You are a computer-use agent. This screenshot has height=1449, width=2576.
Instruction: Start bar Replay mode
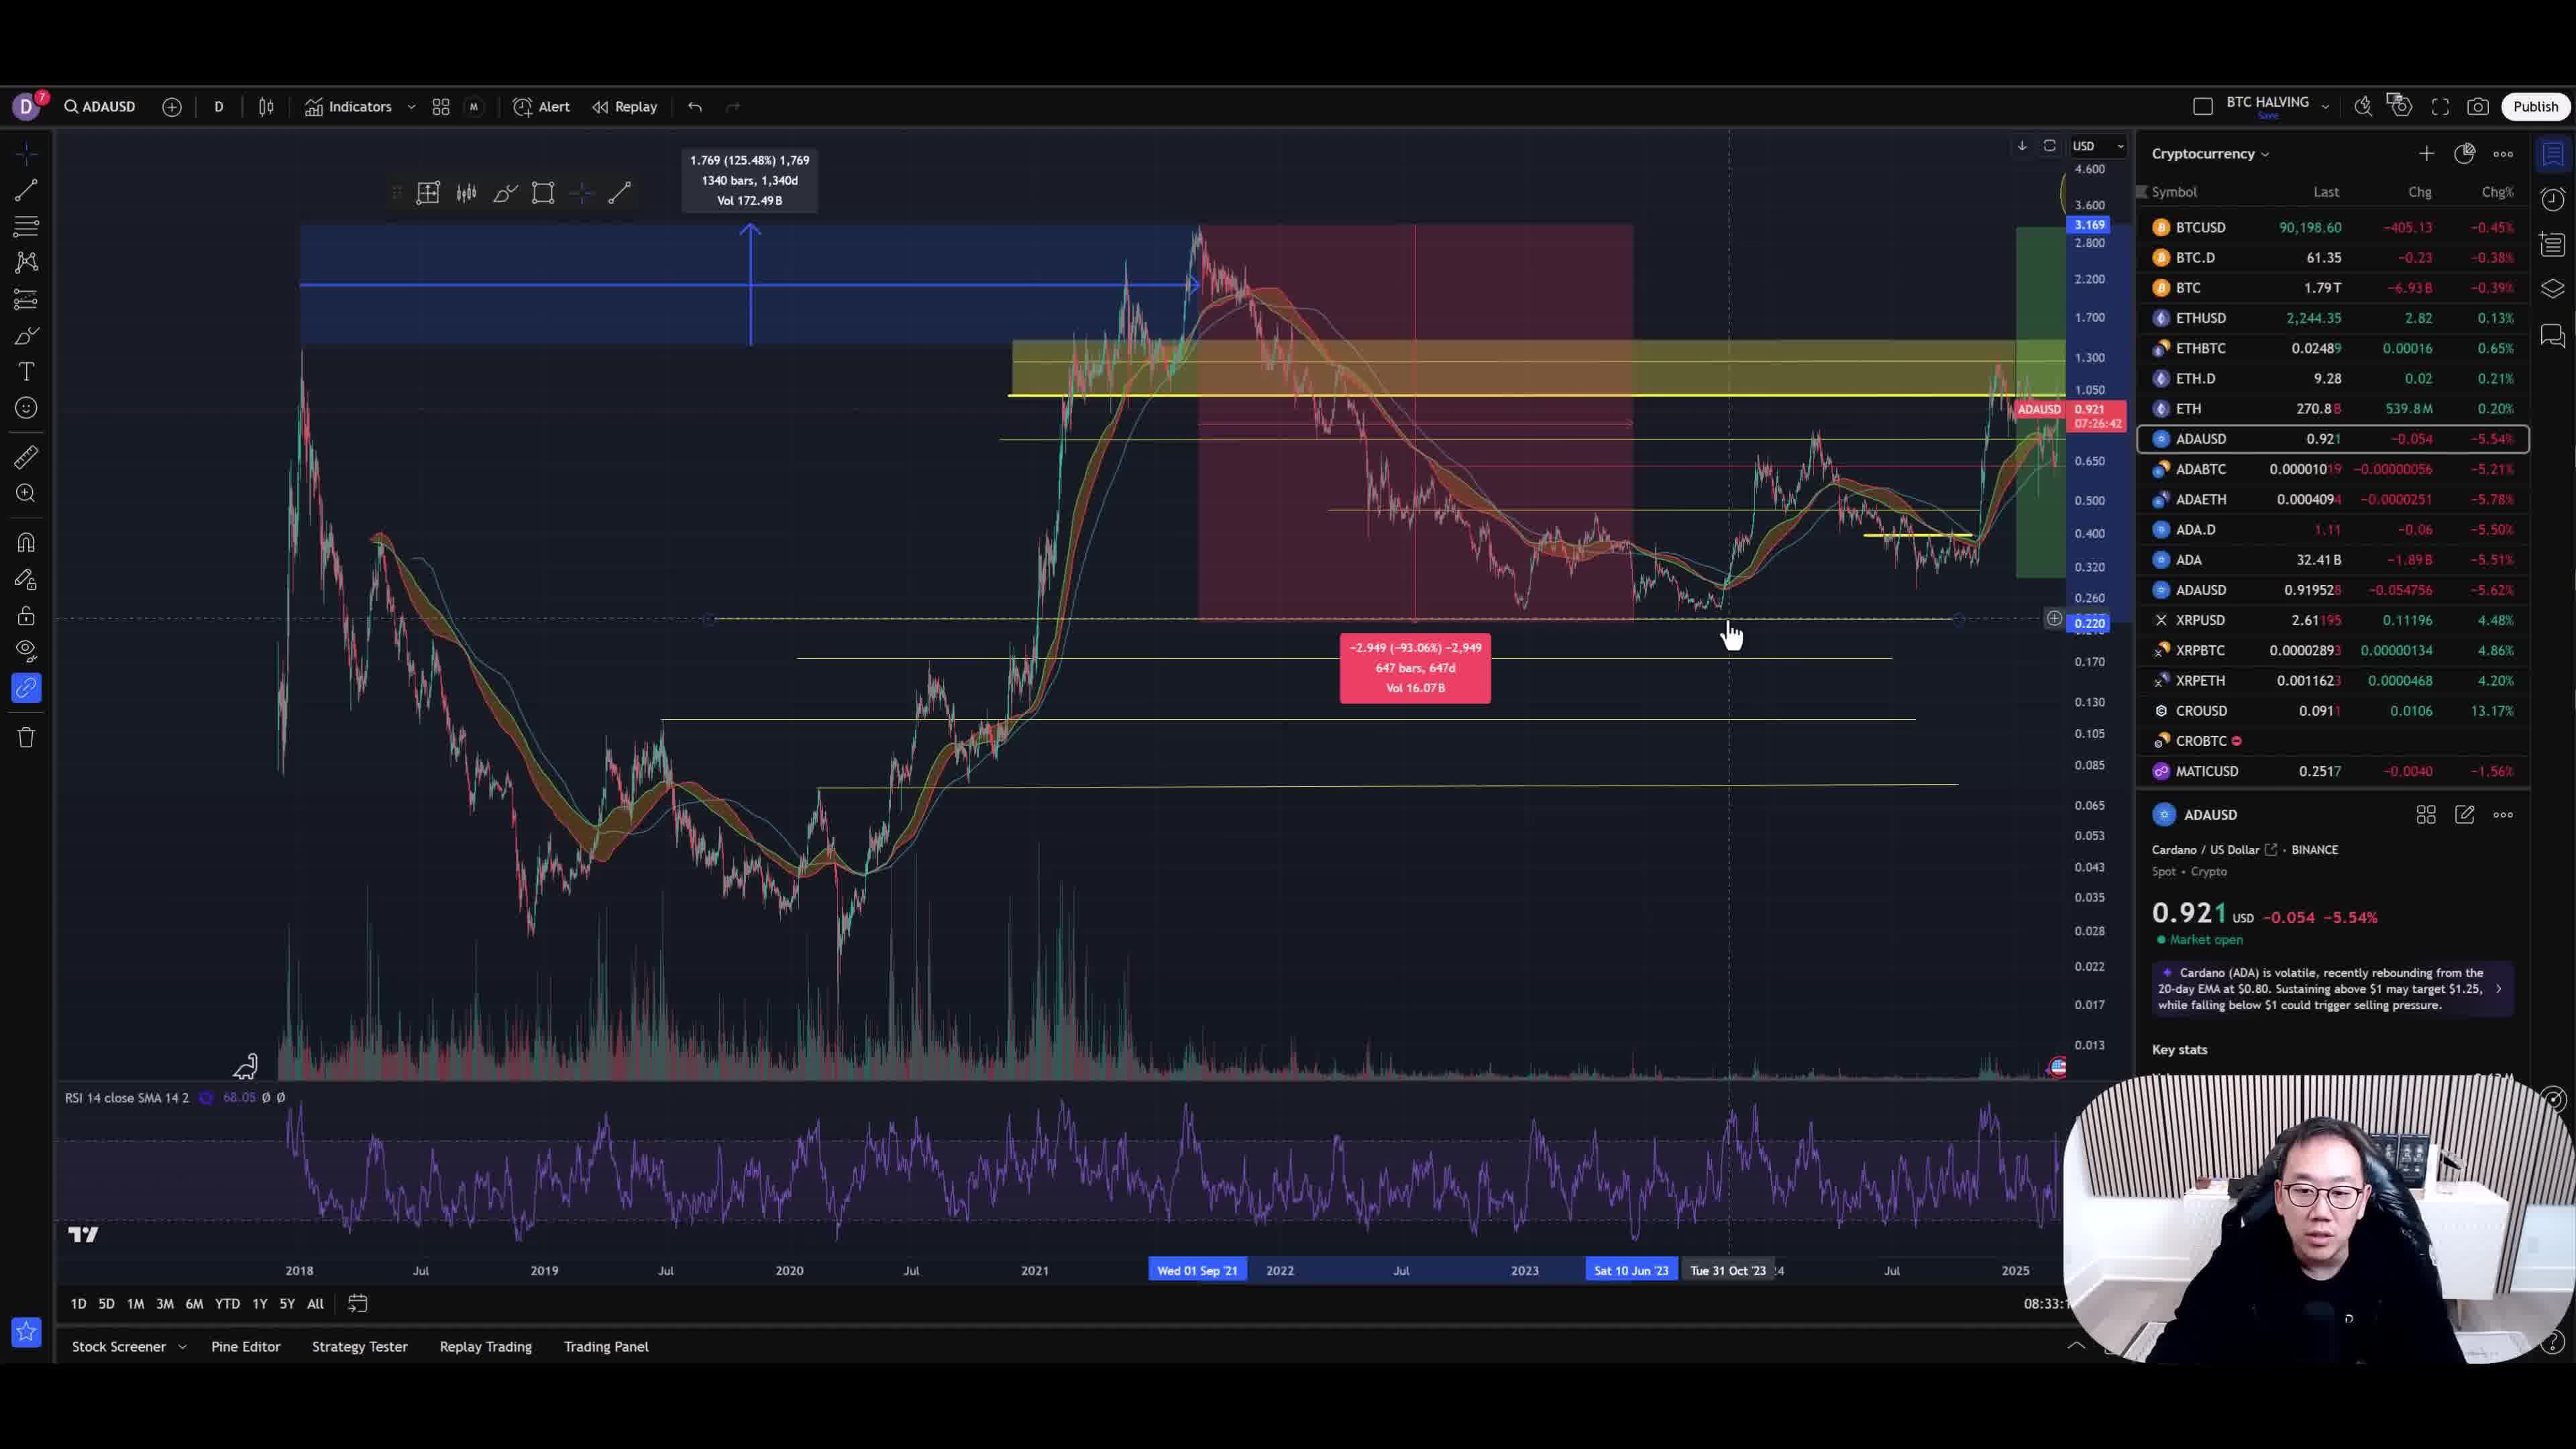click(625, 106)
